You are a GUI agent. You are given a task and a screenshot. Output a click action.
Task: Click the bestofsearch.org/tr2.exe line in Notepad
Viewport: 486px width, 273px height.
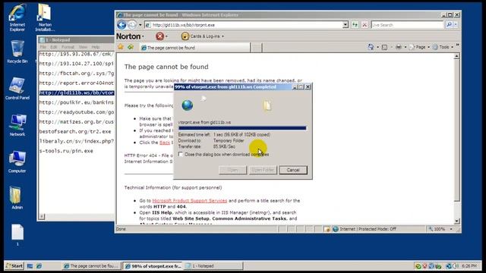pos(75,131)
